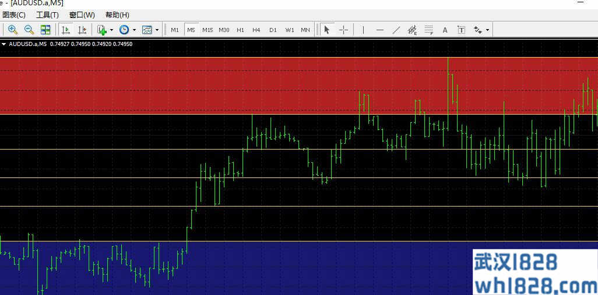This screenshot has height=295, width=598.
Task: Click the zoom out magnifier icon
Action: (x=29, y=30)
